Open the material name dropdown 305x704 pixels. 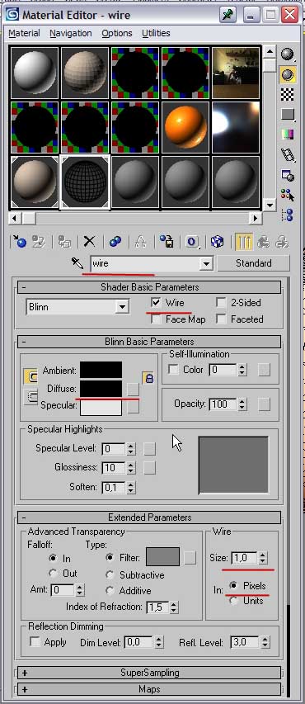[206, 263]
